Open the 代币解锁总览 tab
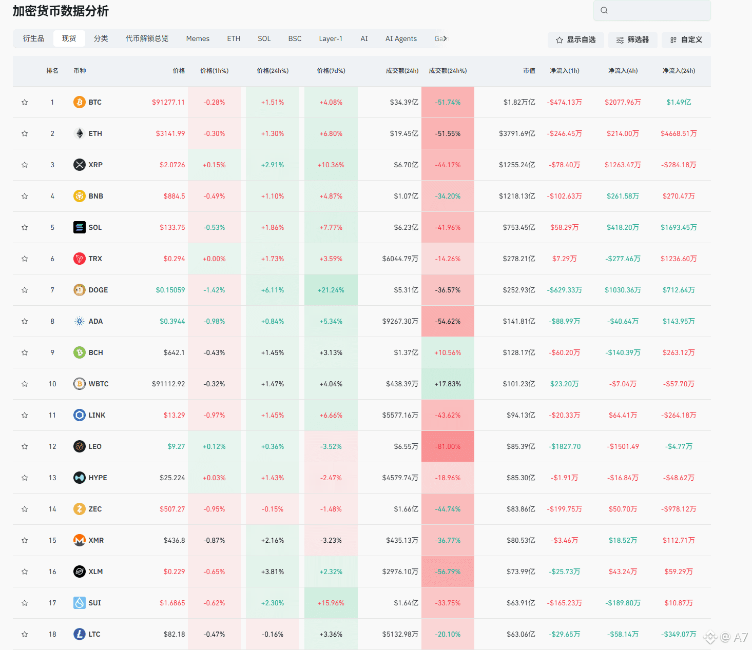This screenshot has width=752, height=650. point(147,38)
